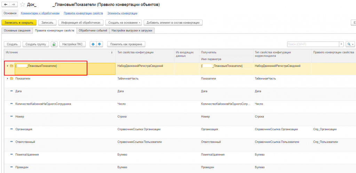Add document to favorites with star icon
The image size is (356, 173).
point(23,5)
